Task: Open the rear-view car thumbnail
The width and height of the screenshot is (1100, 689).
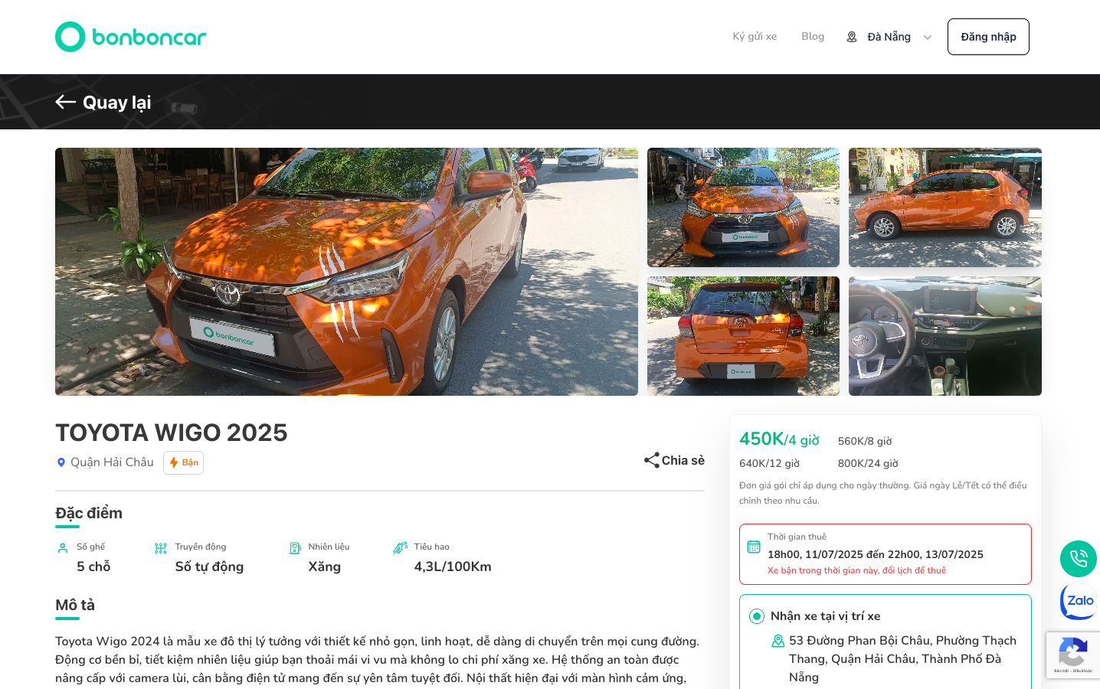Action: pyautogui.click(x=743, y=336)
